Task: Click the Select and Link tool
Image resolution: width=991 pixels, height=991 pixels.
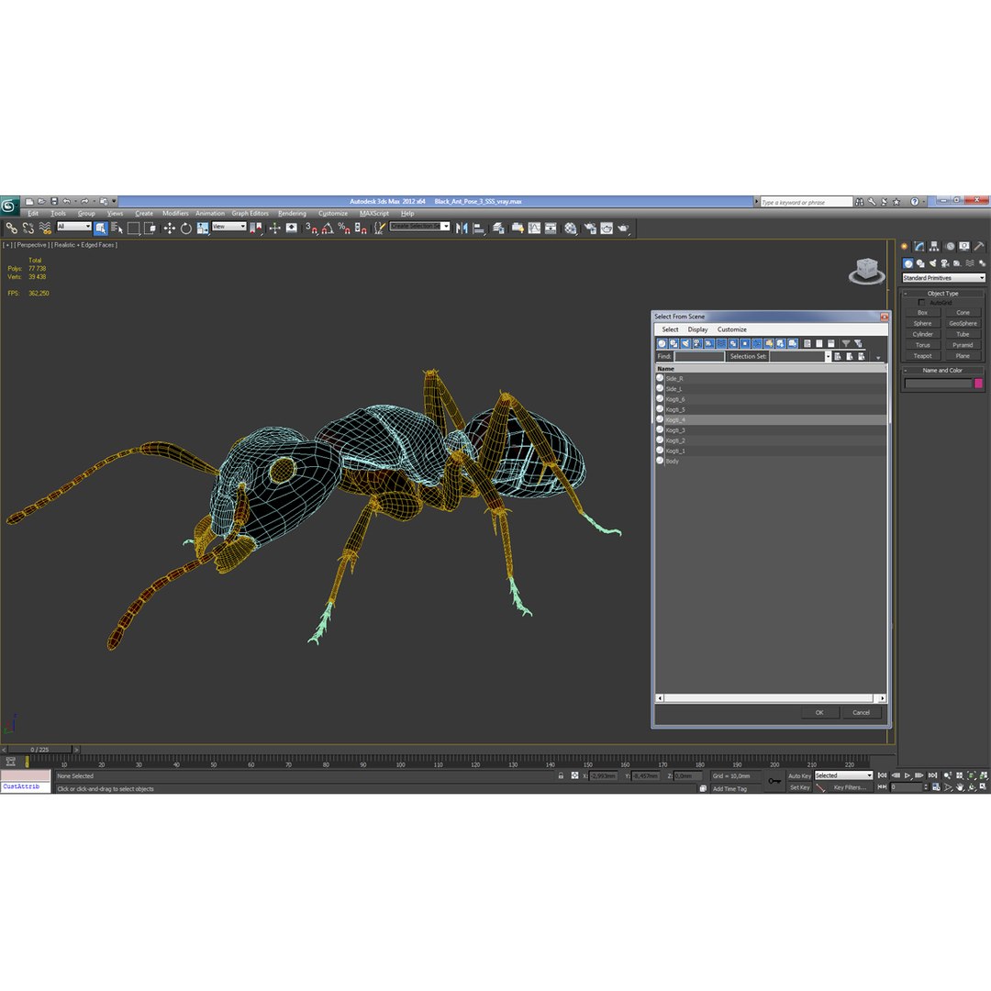Action: (x=11, y=228)
